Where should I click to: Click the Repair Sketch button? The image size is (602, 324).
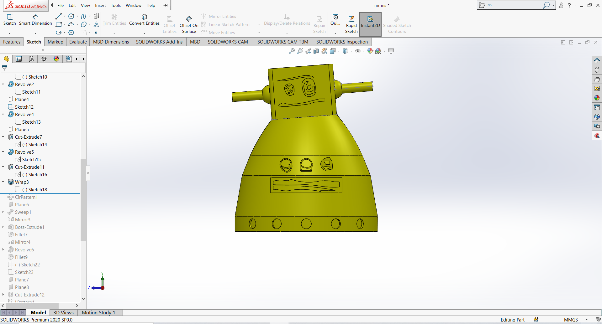[x=319, y=23]
